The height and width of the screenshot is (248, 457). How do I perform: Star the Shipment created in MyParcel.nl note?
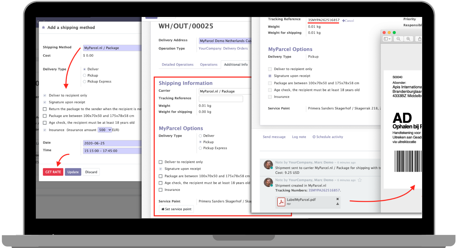(x=360, y=180)
